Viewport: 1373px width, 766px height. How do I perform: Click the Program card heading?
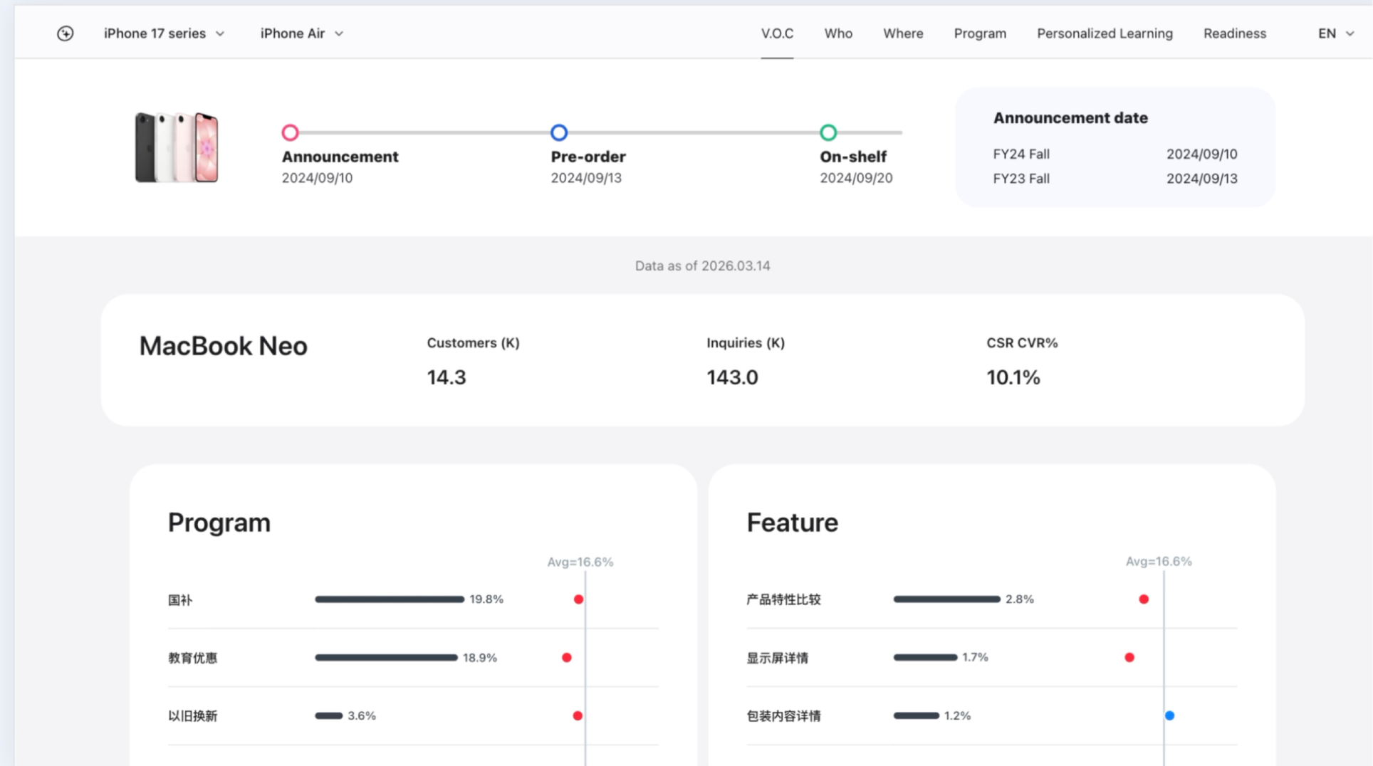point(219,523)
